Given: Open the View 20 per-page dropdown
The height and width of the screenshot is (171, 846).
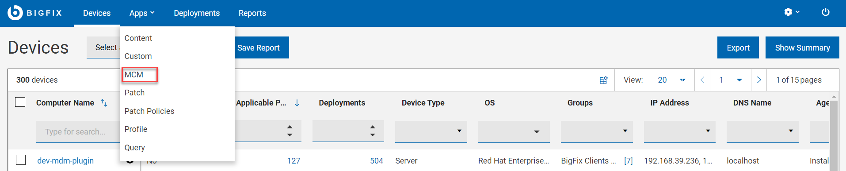Looking at the screenshot, I should 672,80.
